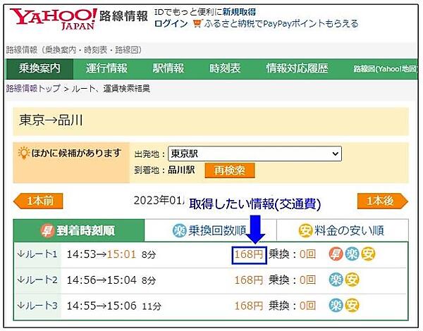Image resolution: width=423 pixels, height=331 pixels.
Task: Open the 時刻表 navigation tab
Action: 225,68
